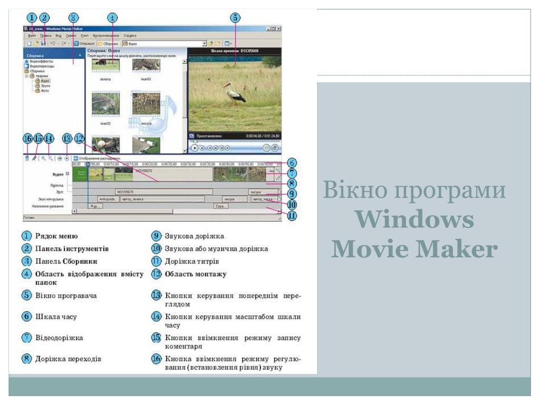Image resolution: width=540 pixels, height=405 pixels.
Task: Select the автор_лелека music clip
Action: pos(162,199)
